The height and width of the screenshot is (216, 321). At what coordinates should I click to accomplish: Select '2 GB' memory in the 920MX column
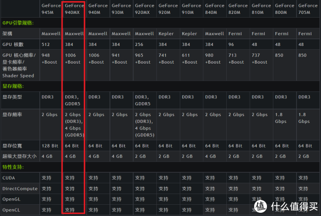tap(140, 156)
